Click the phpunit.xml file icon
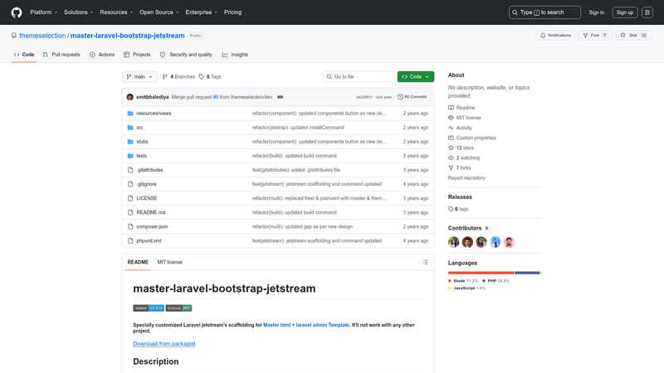This screenshot has height=373, width=664. click(130, 240)
